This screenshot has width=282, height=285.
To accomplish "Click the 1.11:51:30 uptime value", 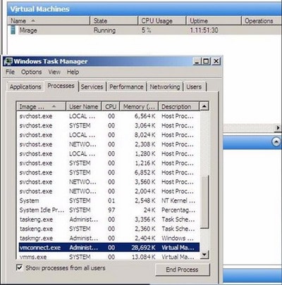I will [204, 30].
